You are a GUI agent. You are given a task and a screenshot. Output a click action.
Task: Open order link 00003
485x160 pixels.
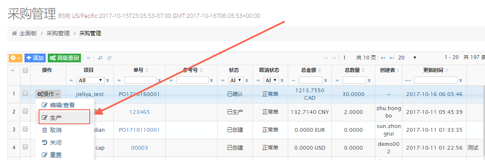(x=140, y=148)
